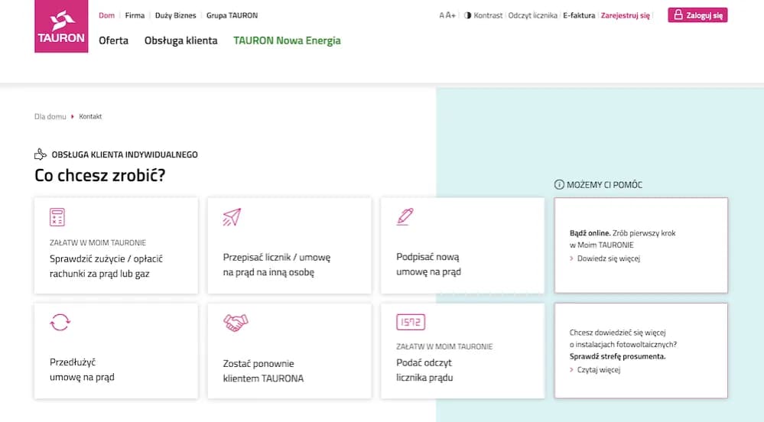Increase font size with A+
Image resolution: width=764 pixels, height=422 pixels.
click(x=450, y=15)
